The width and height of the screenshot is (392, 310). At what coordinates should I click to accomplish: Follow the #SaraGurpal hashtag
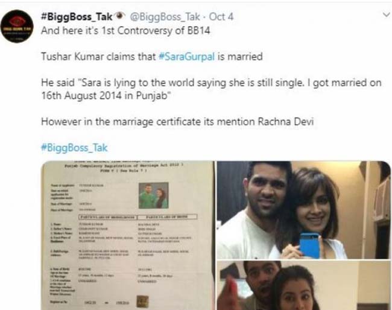click(187, 57)
